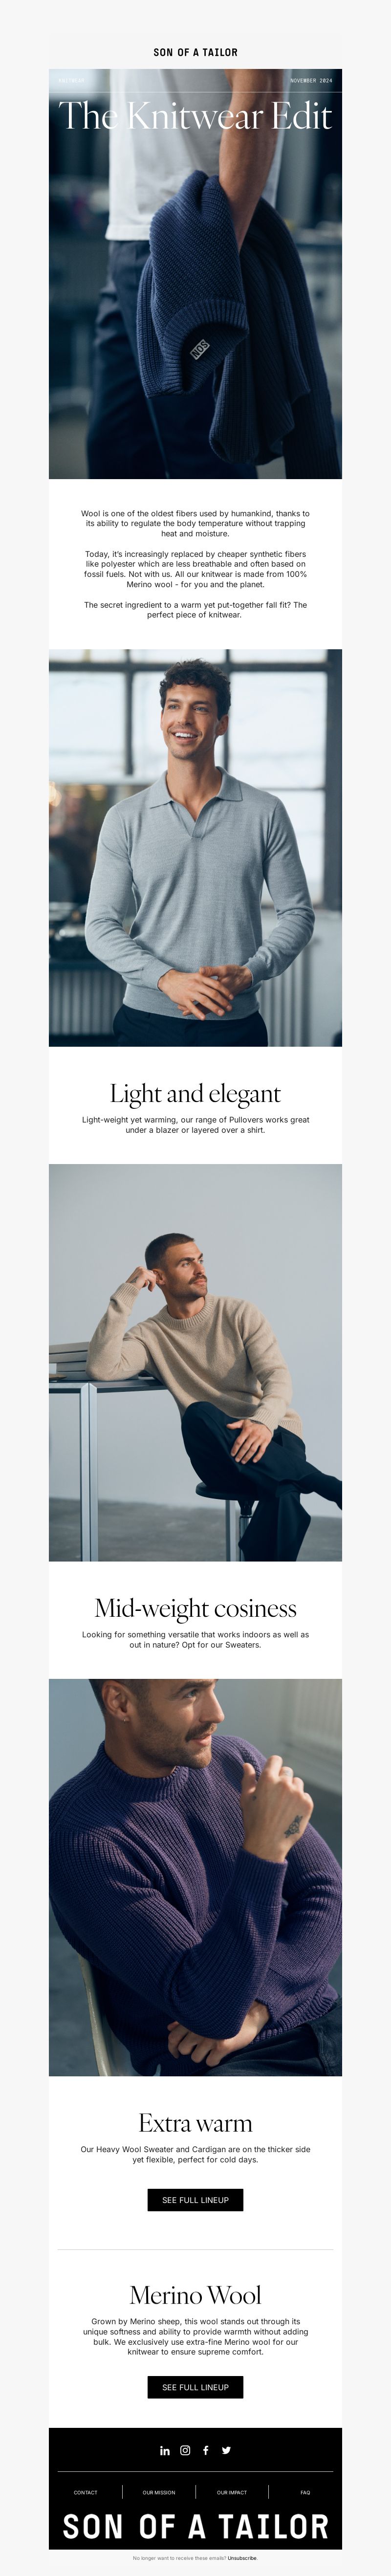This screenshot has width=391, height=2576.
Task: Click the grey polo pullover photo
Action: click(x=196, y=848)
